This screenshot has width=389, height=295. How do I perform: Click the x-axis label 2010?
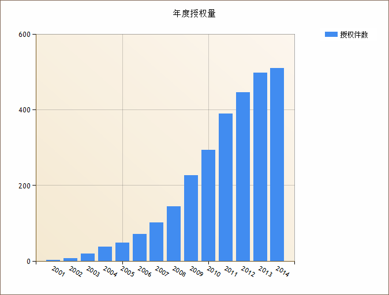point(214,271)
